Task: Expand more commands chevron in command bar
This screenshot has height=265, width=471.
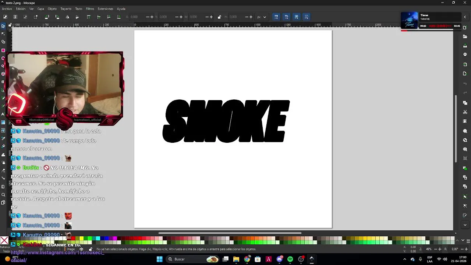Action: point(465,225)
